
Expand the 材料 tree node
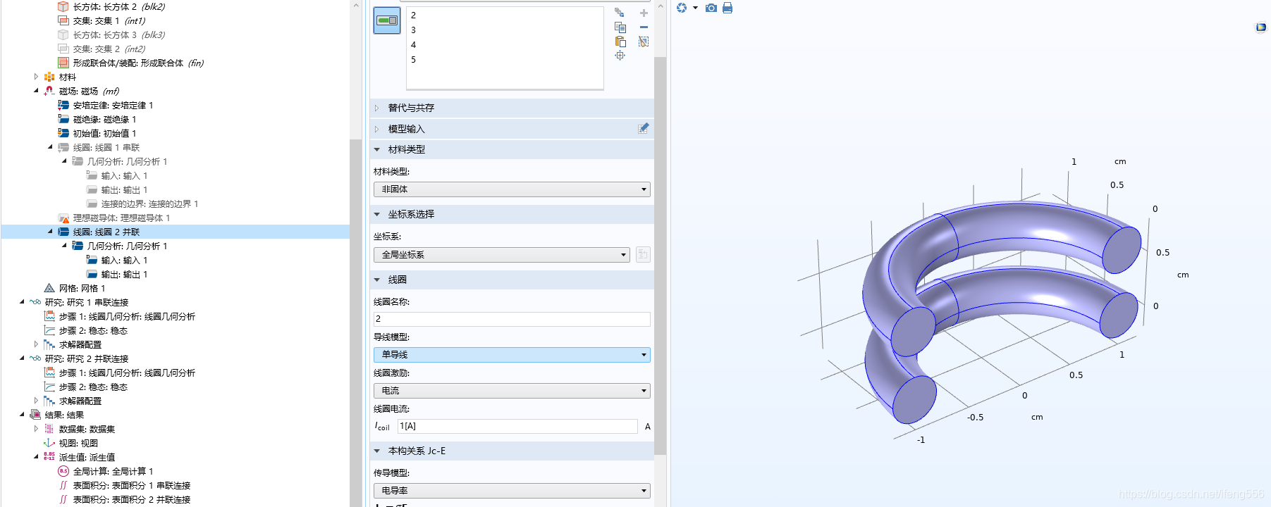point(36,77)
